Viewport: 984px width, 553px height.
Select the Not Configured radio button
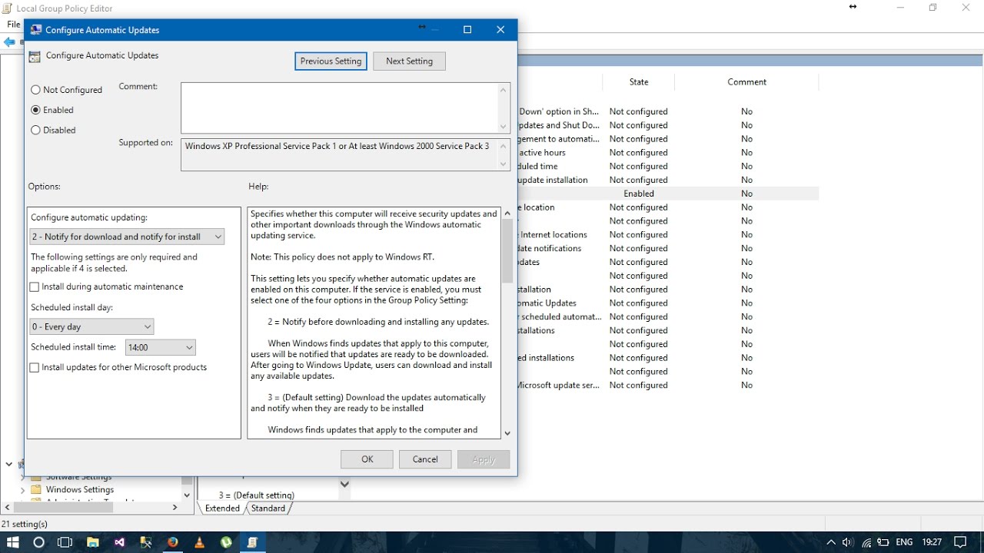coord(35,90)
